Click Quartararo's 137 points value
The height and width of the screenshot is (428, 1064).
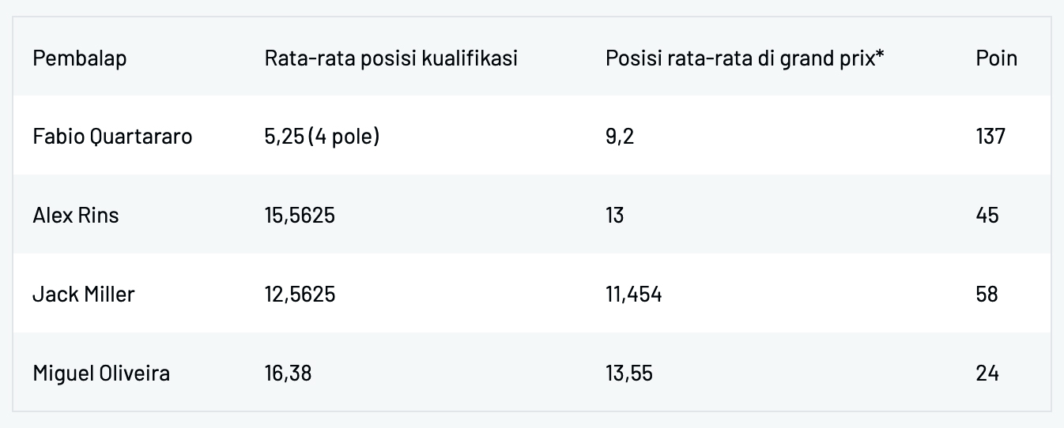[990, 137]
